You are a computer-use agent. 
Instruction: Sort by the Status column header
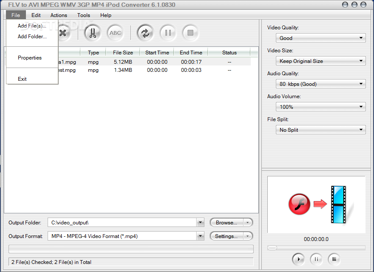pyautogui.click(x=229, y=53)
